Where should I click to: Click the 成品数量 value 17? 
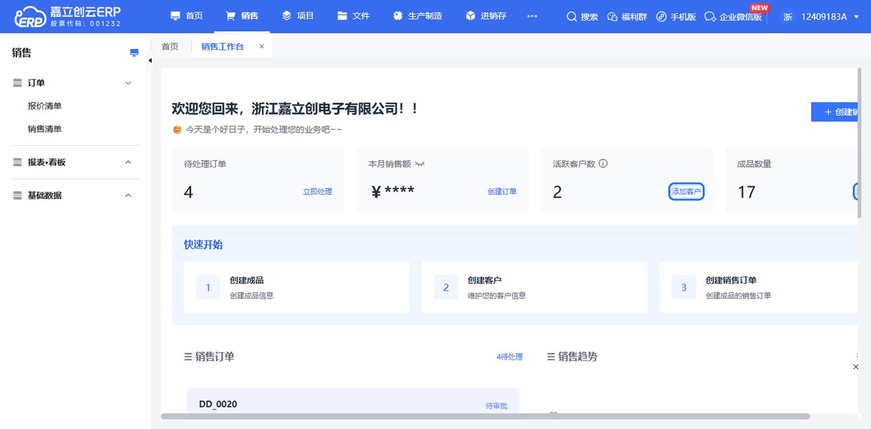click(x=746, y=193)
